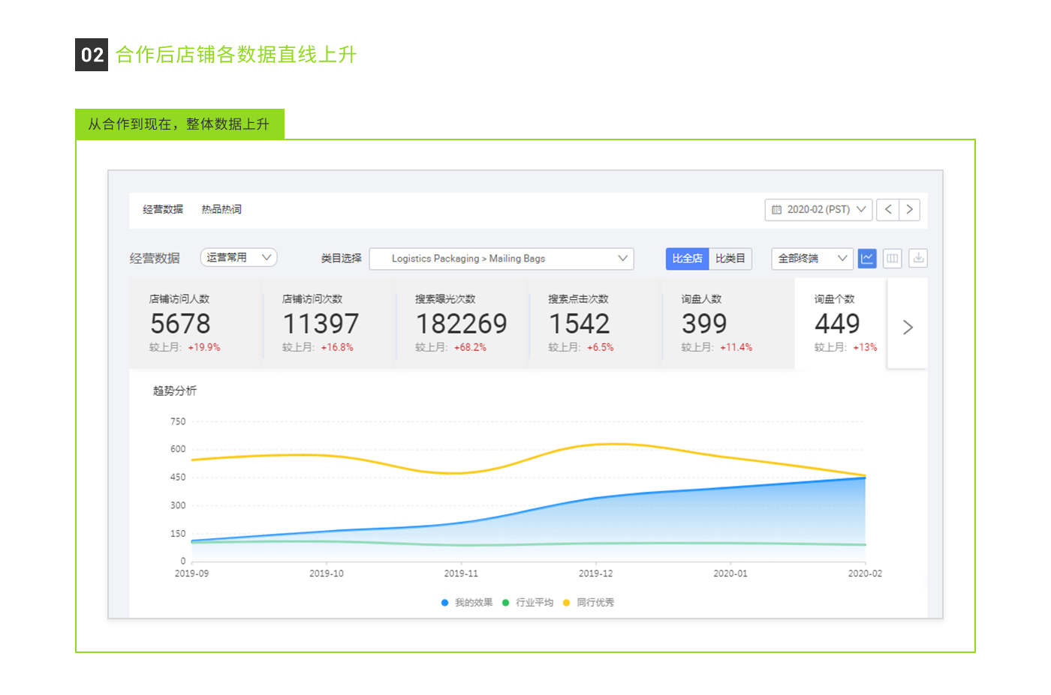Show more metrics right chevron

pyautogui.click(x=908, y=327)
